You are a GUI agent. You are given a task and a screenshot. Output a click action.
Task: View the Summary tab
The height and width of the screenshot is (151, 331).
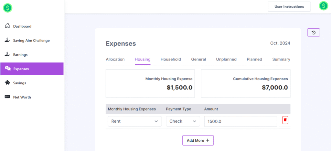pyautogui.click(x=281, y=59)
